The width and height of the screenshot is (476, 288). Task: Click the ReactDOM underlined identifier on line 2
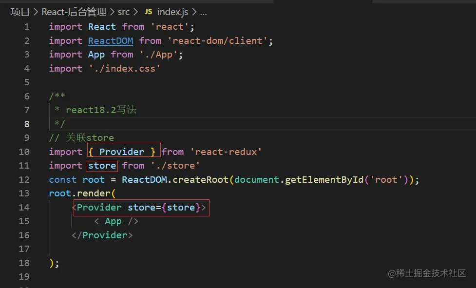click(x=111, y=40)
